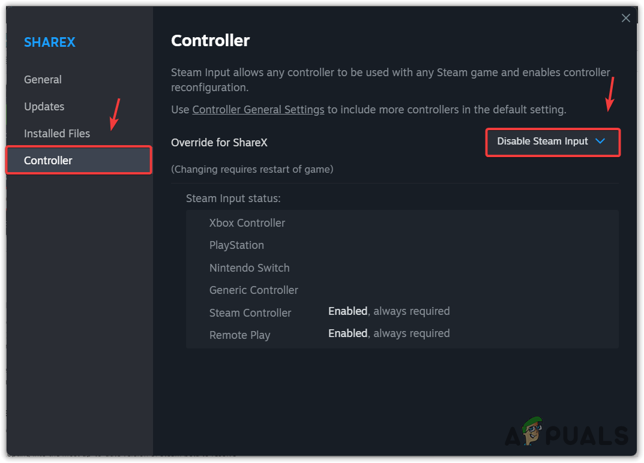Select the Generic Controller status row
Screen dimensions: 644x463
253,290
